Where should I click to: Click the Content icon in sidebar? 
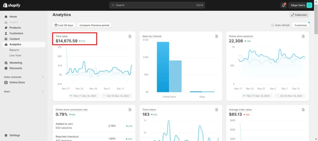pyautogui.click(x=6, y=39)
